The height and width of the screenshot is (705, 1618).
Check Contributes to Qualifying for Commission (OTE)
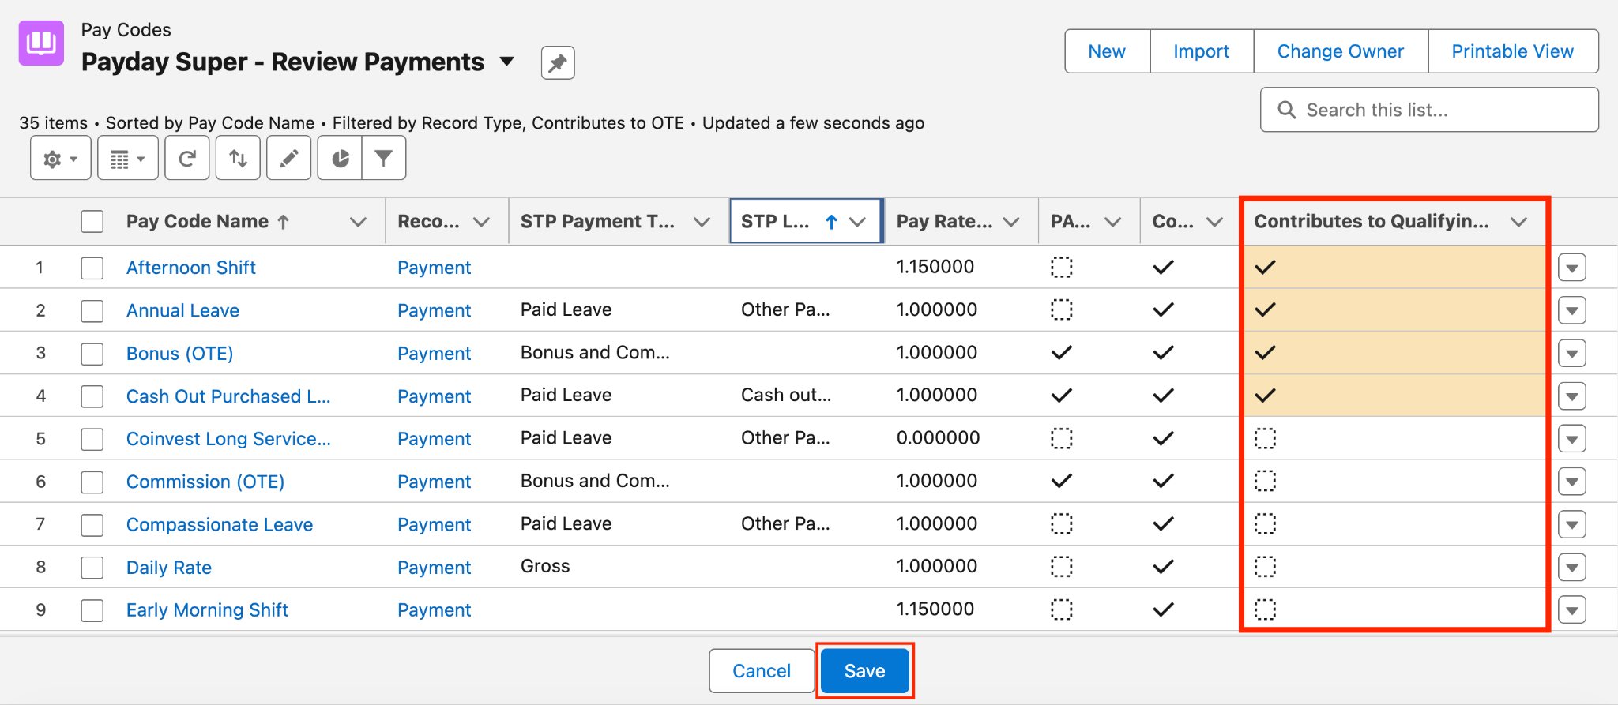pyautogui.click(x=1266, y=481)
